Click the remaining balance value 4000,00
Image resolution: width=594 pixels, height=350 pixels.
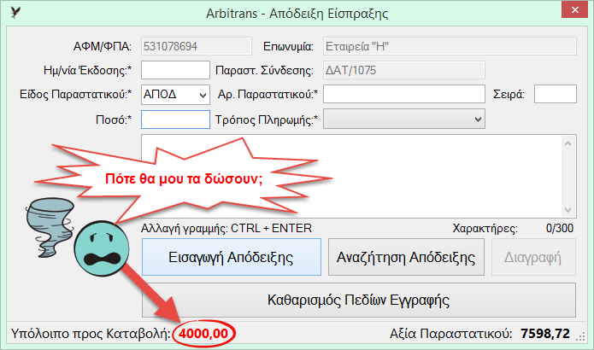coord(203,333)
